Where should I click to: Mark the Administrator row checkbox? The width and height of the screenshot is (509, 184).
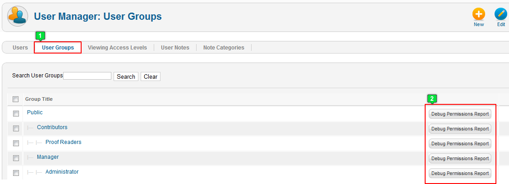16,173
